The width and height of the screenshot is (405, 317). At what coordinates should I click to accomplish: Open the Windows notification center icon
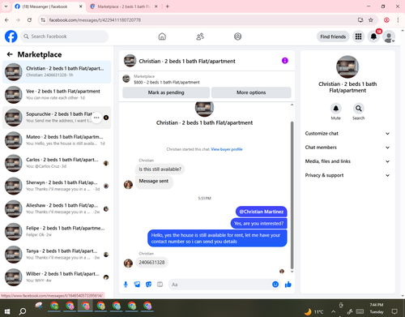coord(394,311)
